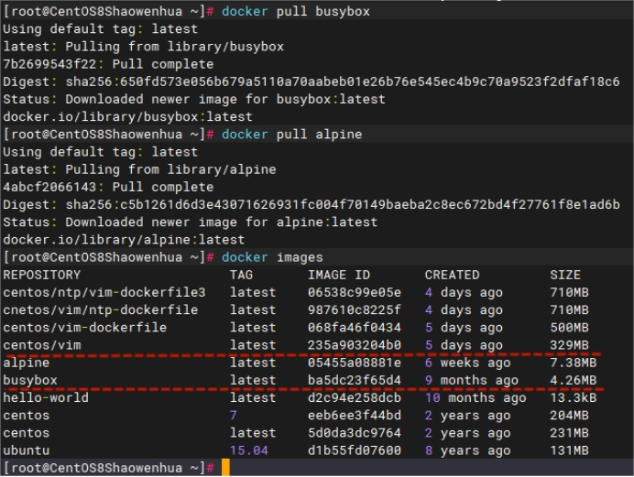This screenshot has height=477, width=634.
Task: Click image ID 235a903204b0
Action: pyautogui.click(x=355, y=345)
